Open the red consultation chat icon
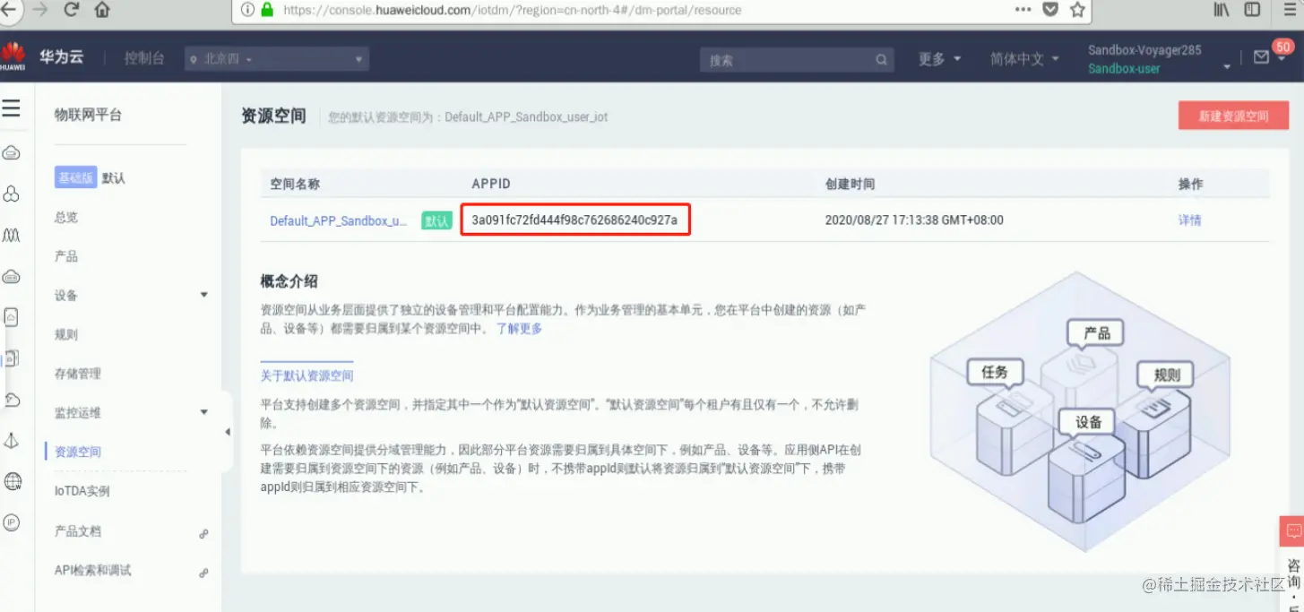1304x612 pixels. (1292, 531)
